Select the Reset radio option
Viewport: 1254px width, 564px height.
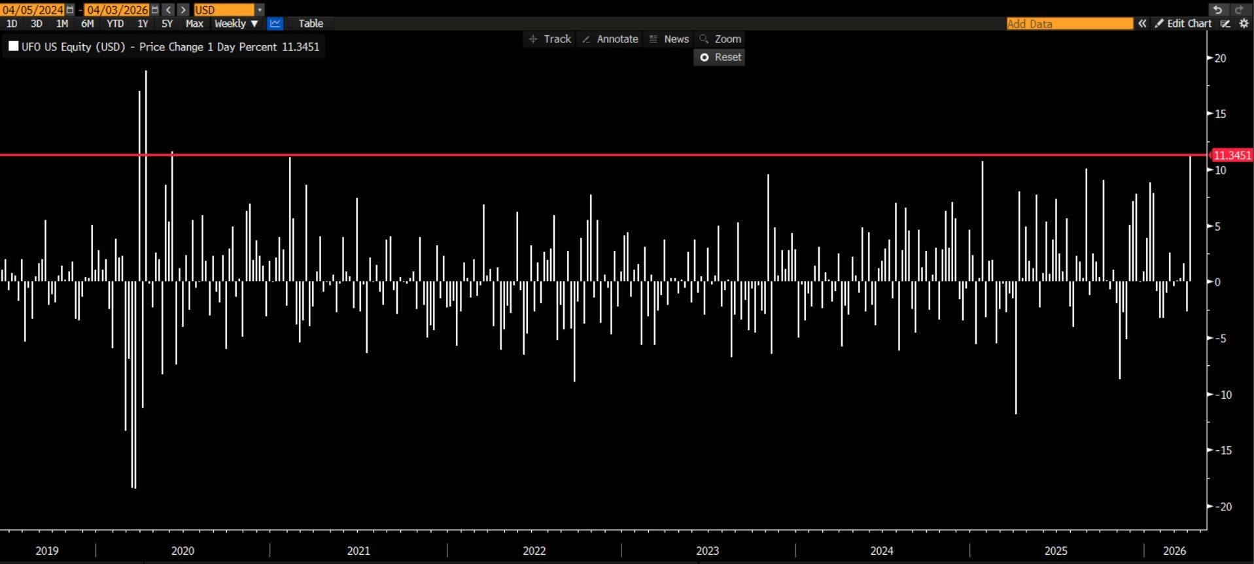[705, 58]
